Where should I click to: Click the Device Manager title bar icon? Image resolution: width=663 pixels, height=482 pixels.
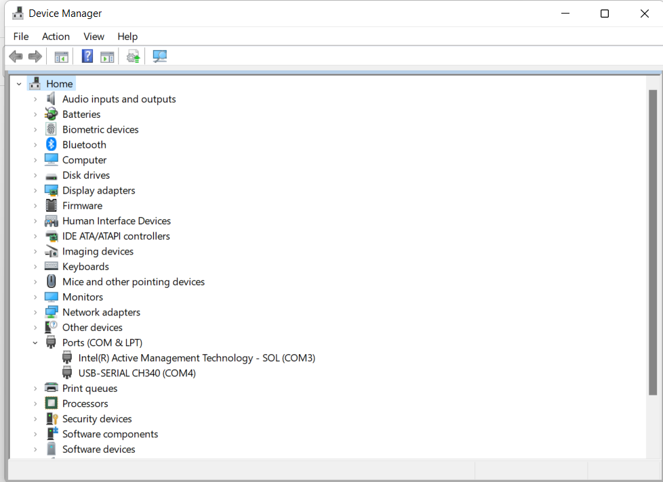point(18,14)
